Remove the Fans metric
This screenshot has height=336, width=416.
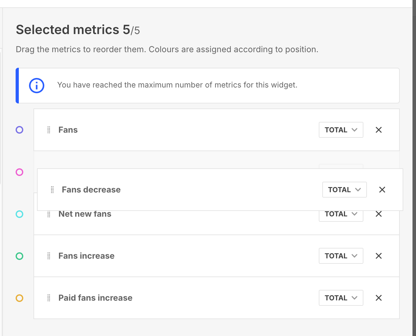(378, 130)
